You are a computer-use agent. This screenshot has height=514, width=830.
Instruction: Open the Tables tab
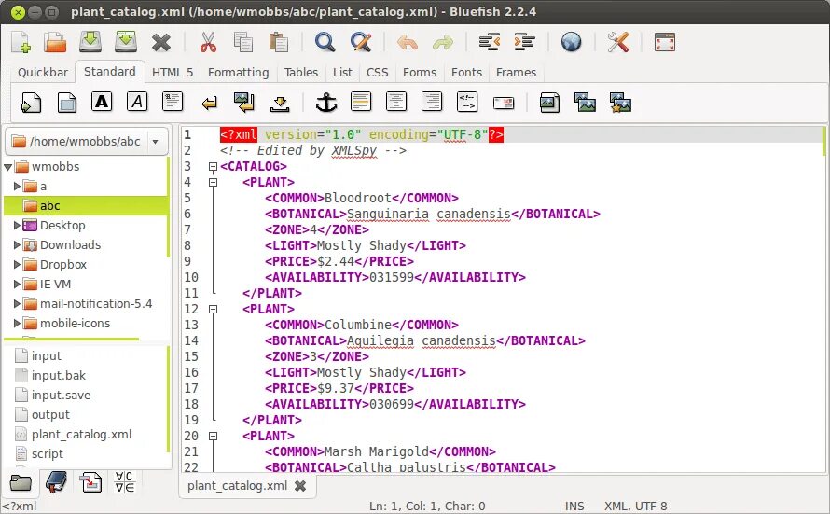pos(301,73)
